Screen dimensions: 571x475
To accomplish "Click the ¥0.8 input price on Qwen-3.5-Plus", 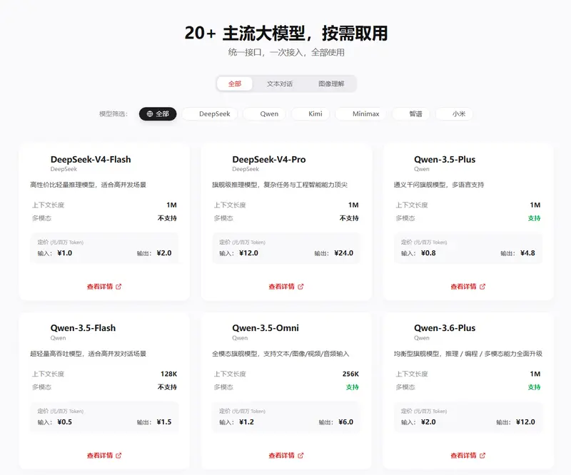I will coord(428,253).
